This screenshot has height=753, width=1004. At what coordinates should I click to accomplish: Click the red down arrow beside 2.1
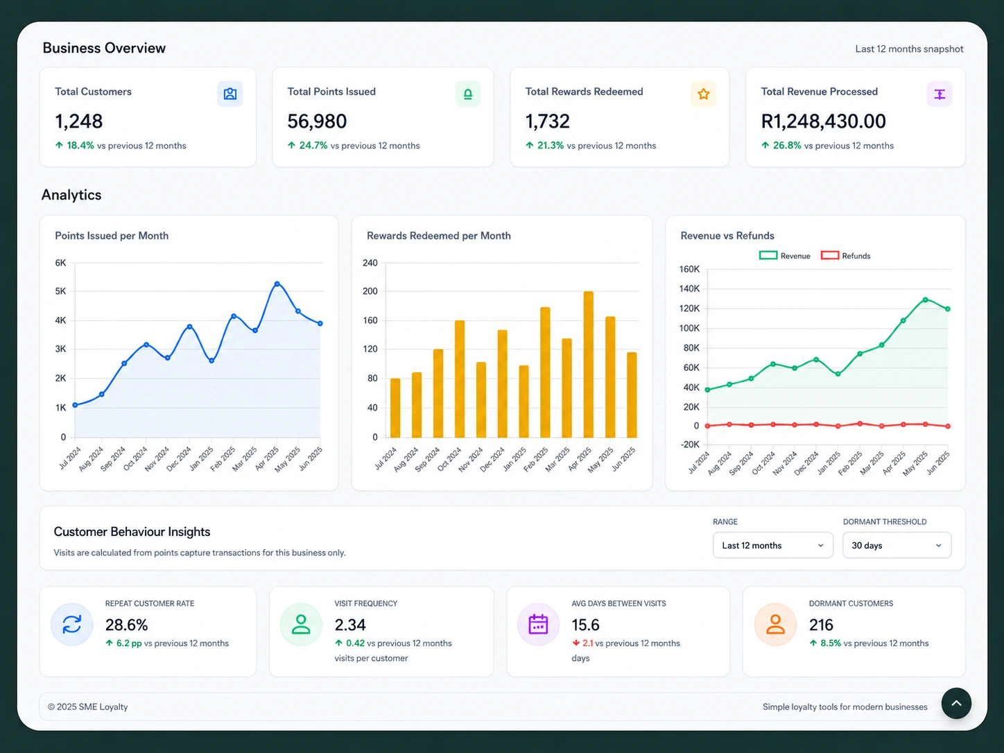(575, 643)
